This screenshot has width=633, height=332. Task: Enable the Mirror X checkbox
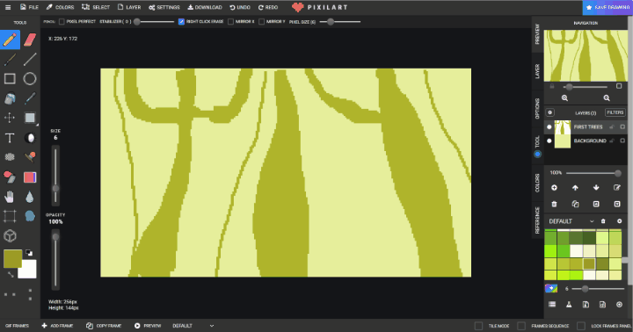230,22
